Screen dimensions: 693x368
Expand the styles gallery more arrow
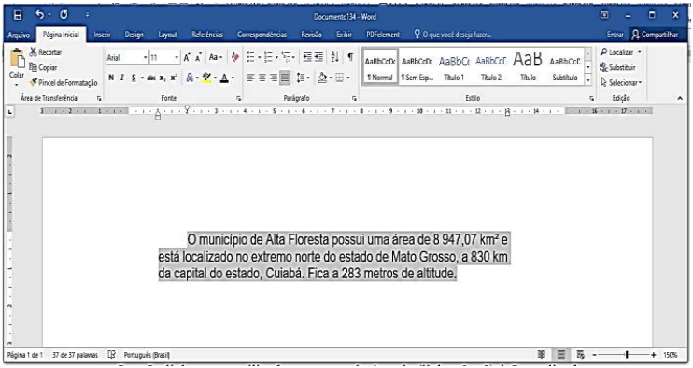587,79
